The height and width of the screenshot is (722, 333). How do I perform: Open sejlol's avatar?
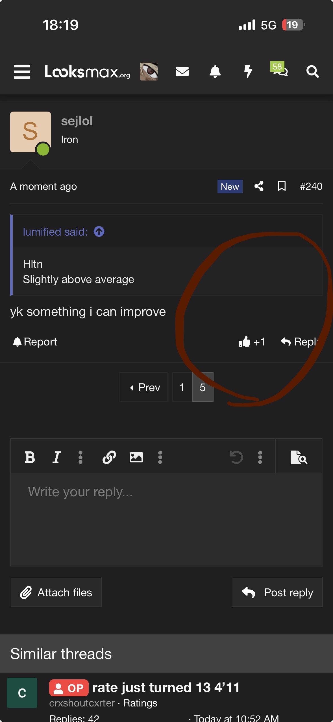coord(31,132)
